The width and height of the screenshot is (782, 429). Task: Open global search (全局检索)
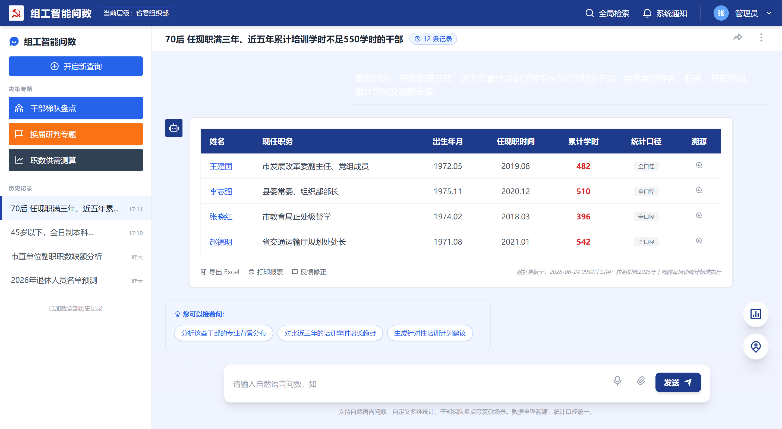pos(607,13)
